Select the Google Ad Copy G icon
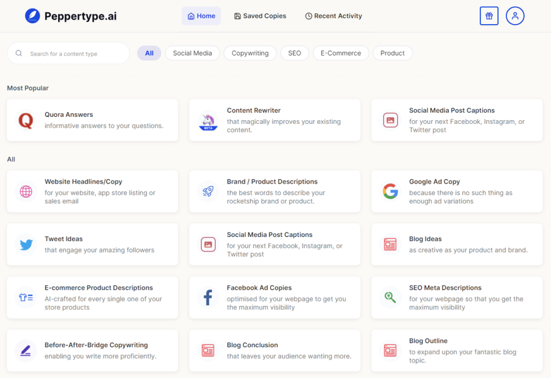The height and width of the screenshot is (378, 551). click(x=390, y=191)
